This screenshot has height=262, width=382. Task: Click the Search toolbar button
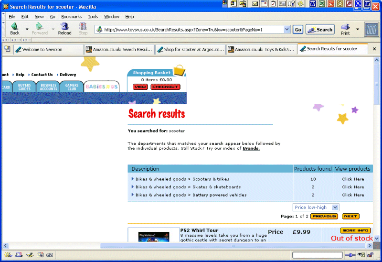(320, 30)
